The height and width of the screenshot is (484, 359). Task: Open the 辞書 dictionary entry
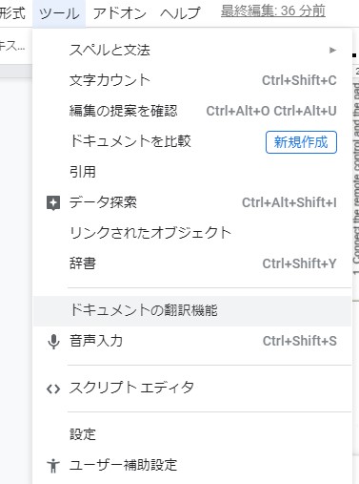[192, 263]
